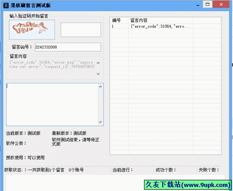Viewport: 233px width, 191px height.
Task: Focus the captcha code input box
Action: pos(81,30)
